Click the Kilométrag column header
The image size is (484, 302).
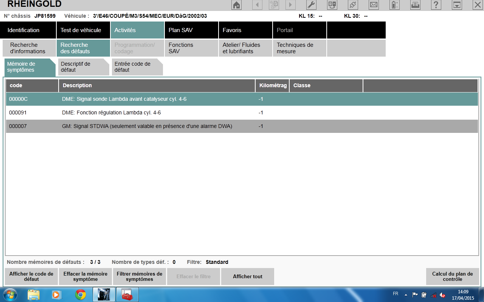(272, 86)
